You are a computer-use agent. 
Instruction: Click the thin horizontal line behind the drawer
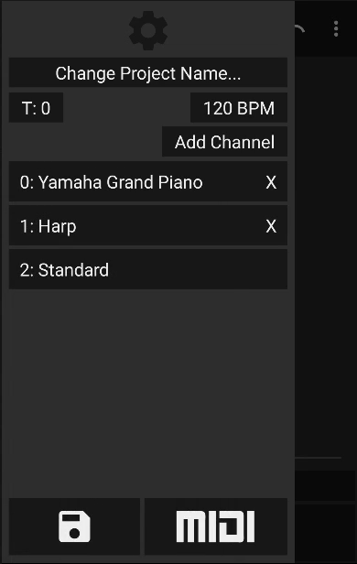pos(318,458)
